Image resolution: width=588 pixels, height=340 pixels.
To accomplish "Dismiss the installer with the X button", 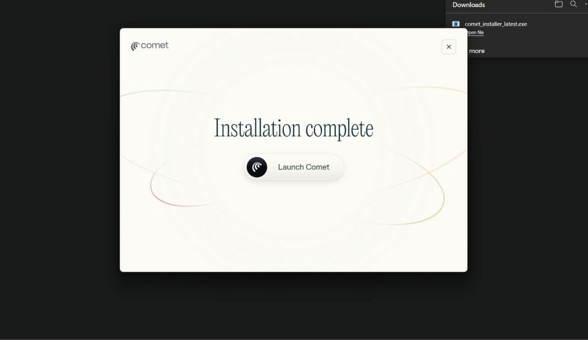I will 448,46.
